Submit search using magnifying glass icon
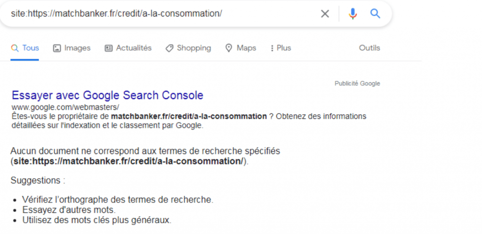Screen dimensions: 482x234 pos(375,14)
